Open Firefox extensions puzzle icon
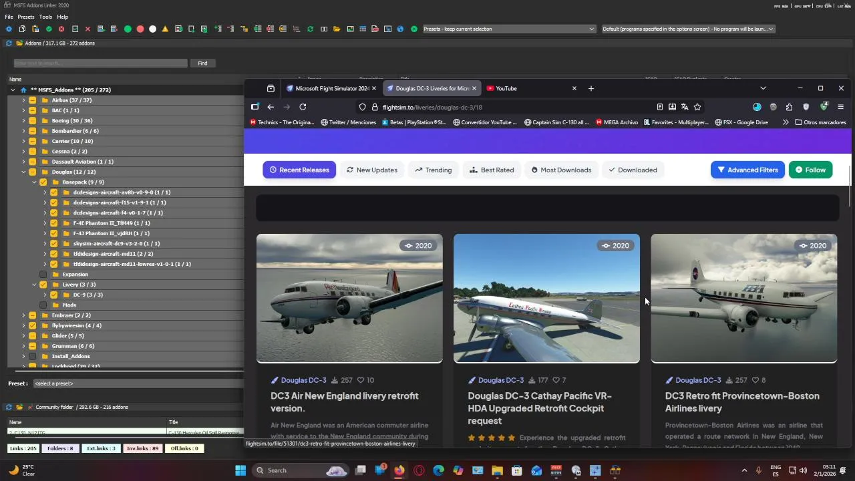This screenshot has height=481, width=855. pyautogui.click(x=789, y=107)
